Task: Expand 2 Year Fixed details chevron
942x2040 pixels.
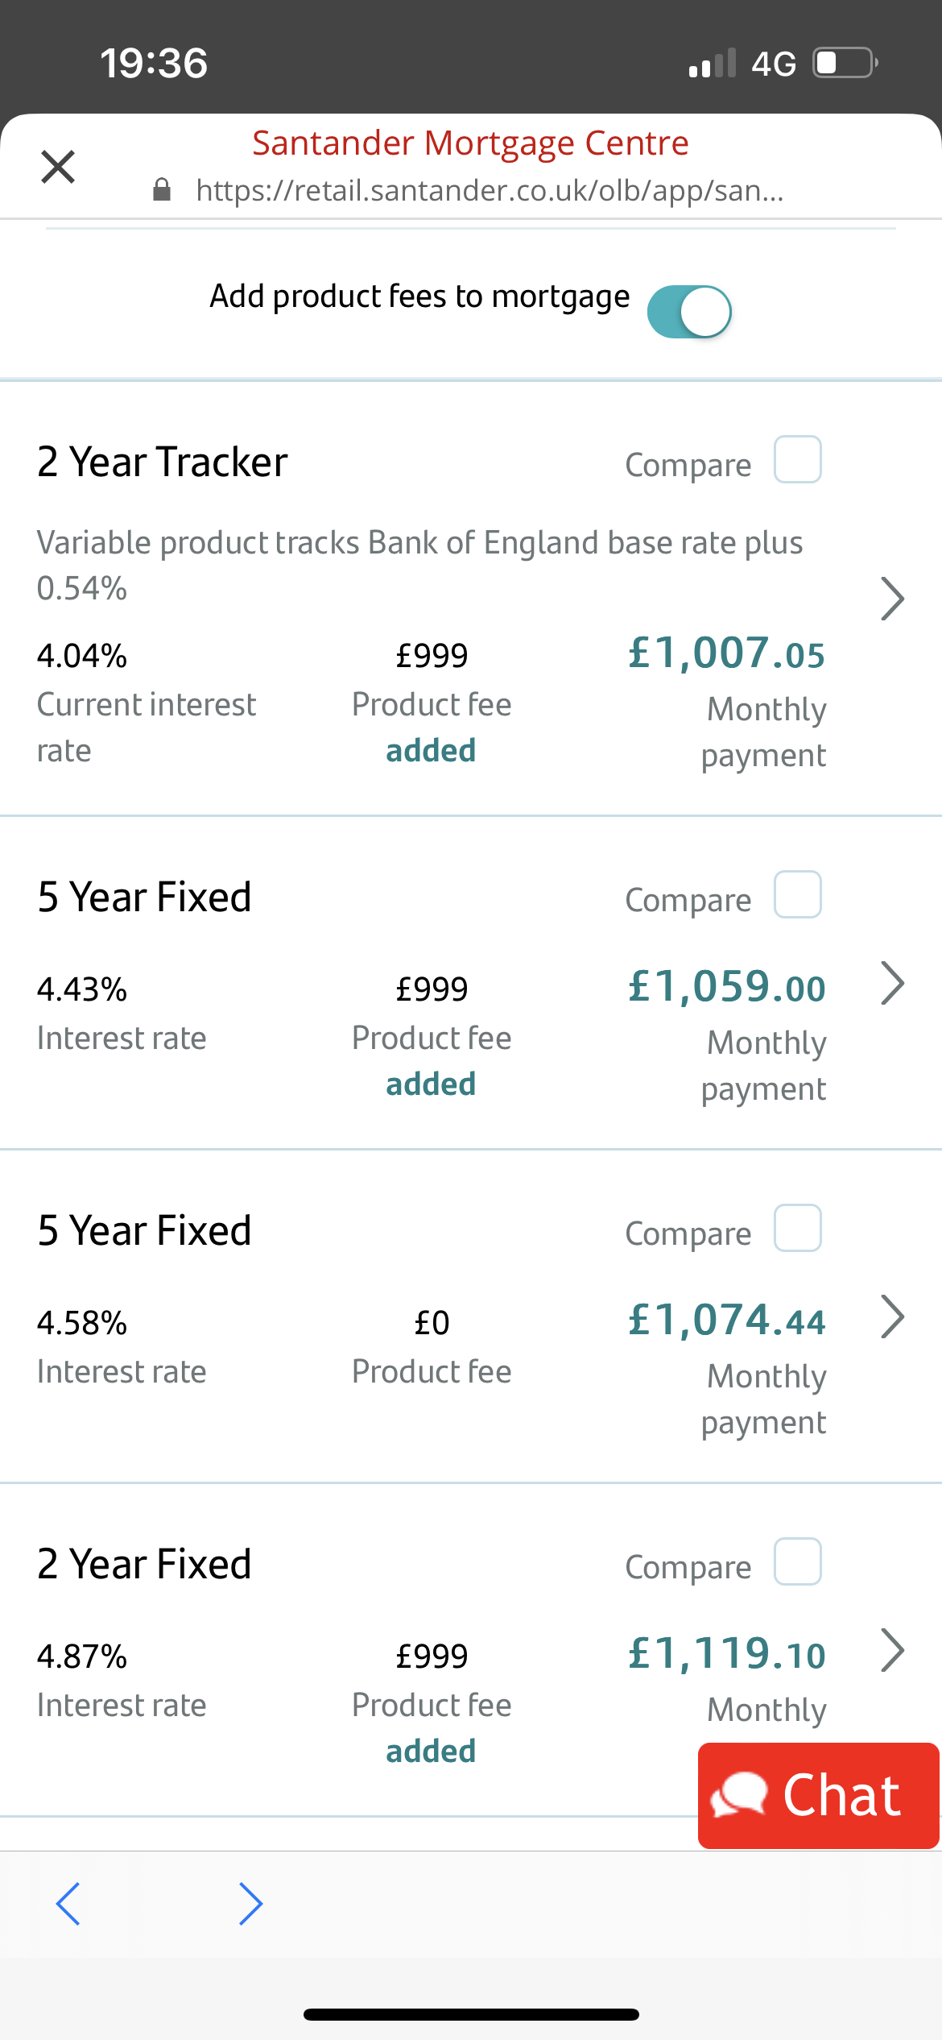Action: [892, 1650]
